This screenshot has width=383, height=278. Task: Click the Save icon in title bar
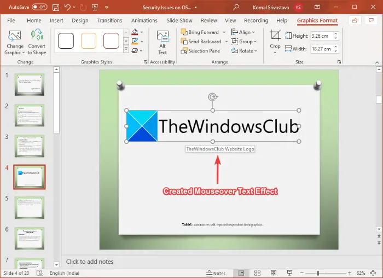[x=56, y=7]
